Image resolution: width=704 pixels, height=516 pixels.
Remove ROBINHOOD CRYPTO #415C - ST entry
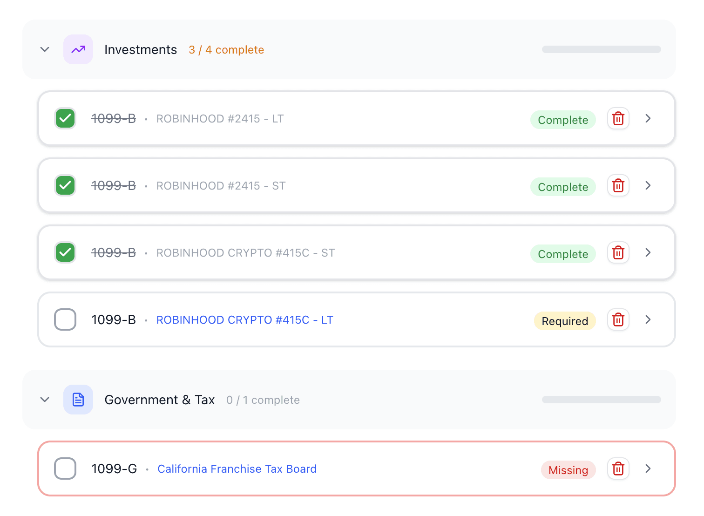point(618,253)
